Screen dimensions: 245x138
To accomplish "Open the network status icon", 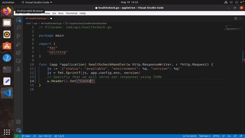I will click(x=226, y=2).
